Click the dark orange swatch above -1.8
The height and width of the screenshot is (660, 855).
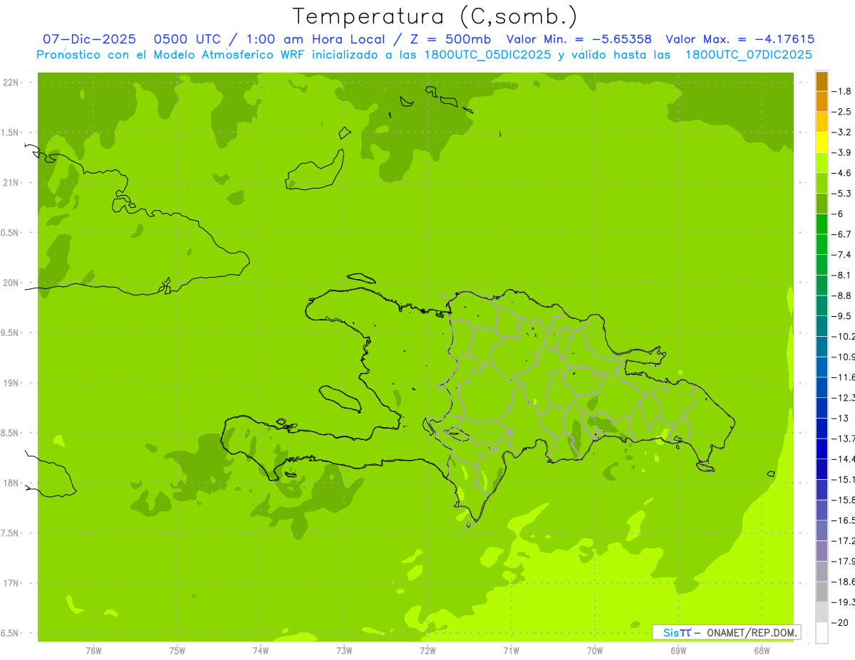pos(822,81)
